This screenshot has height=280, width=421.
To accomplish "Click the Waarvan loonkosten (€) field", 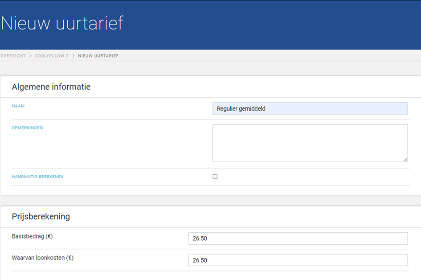I will click(x=298, y=260).
